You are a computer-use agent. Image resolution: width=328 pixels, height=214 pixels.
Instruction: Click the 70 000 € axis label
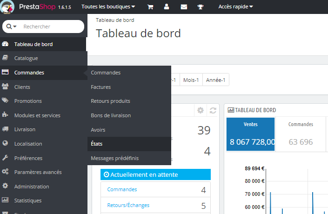tap(254, 194)
